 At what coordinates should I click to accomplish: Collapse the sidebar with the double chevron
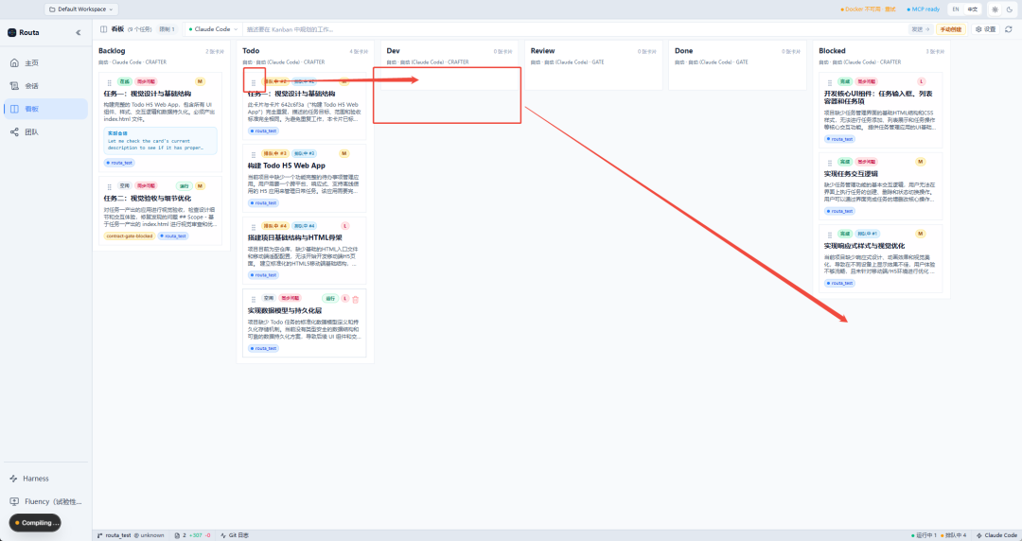(x=79, y=32)
